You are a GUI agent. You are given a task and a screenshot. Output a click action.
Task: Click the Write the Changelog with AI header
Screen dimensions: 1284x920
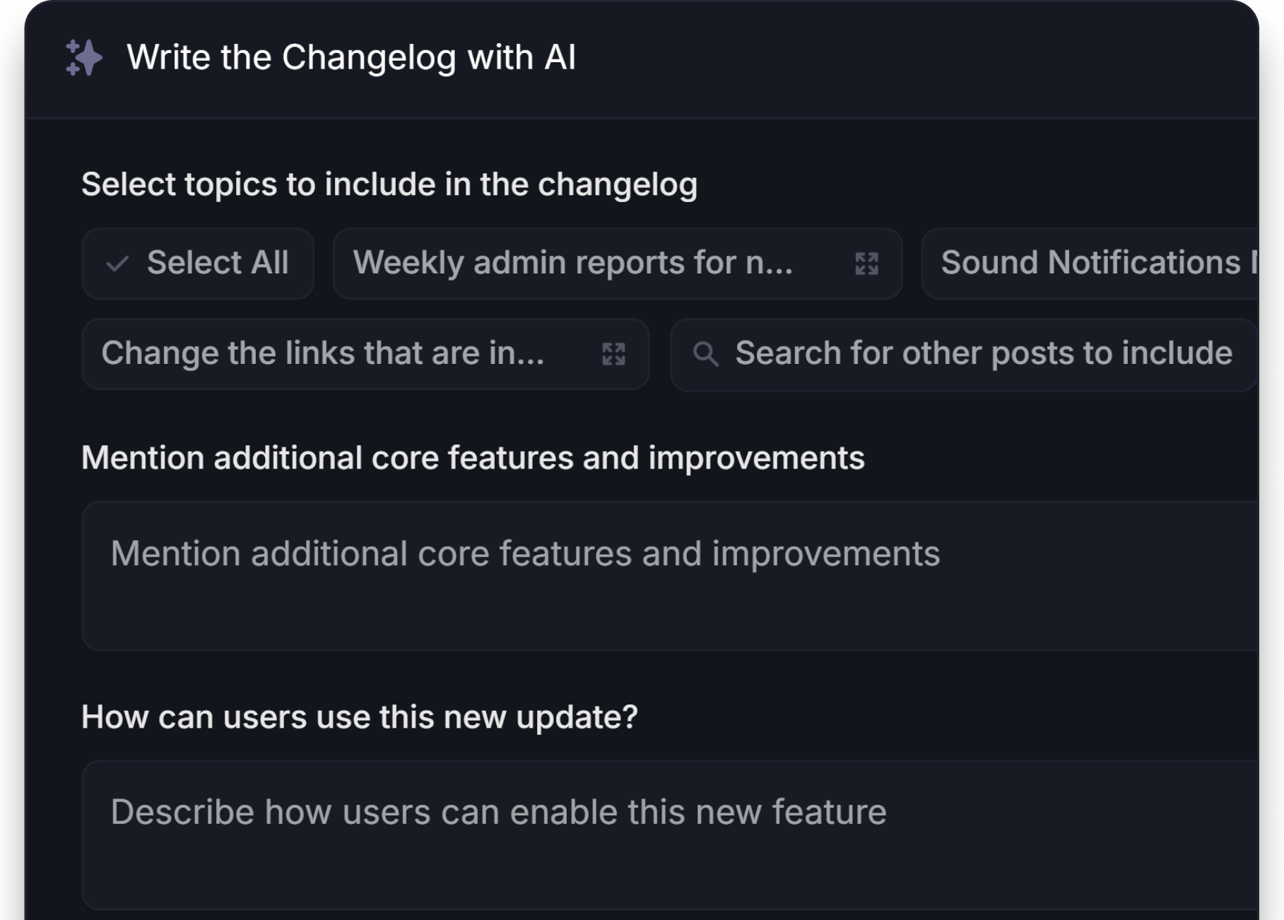point(352,57)
